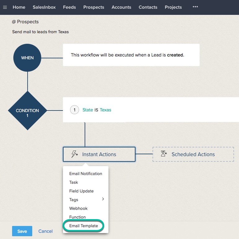Click the hourglass Scheduled Actions icon

point(164,154)
